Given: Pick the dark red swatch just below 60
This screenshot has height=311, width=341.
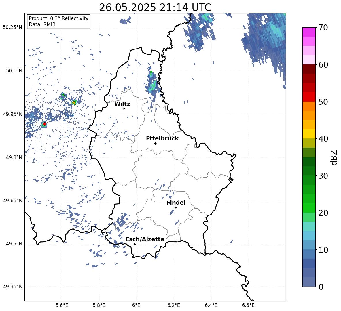Looking at the screenshot, I should 309,69.
